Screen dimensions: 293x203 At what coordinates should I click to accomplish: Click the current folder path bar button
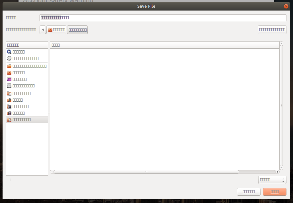pyautogui.click(x=77, y=30)
